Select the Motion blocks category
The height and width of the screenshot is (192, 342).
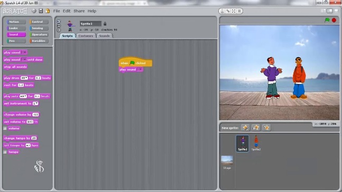16,22
